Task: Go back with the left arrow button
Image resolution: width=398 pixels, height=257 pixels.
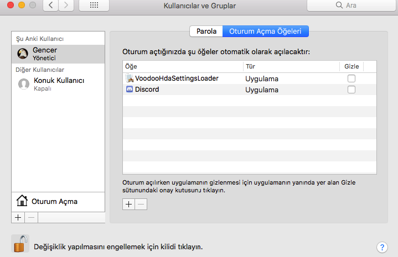Action: coord(50,6)
